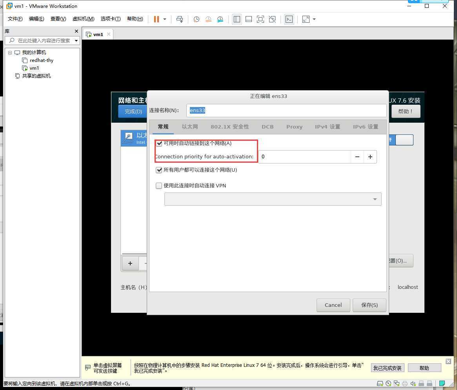Open the library search dropdown arrow
This screenshot has width=457, height=390.
click(76, 40)
